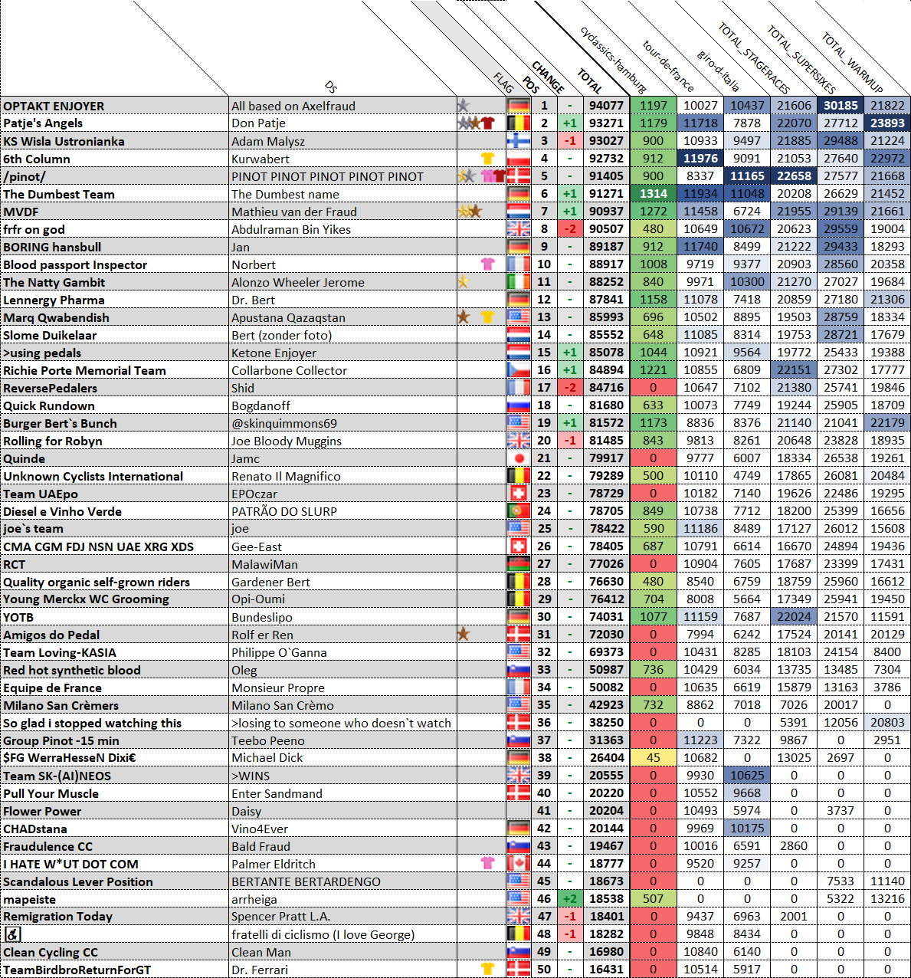Click the boxed symbol team name in row 48

coord(13,934)
